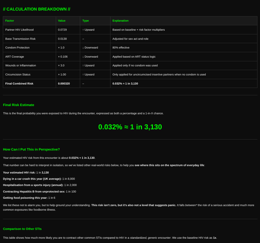Screen dimensions: 260x243
Task: Click the '80% effective' explanation
Action: coord(121,47)
